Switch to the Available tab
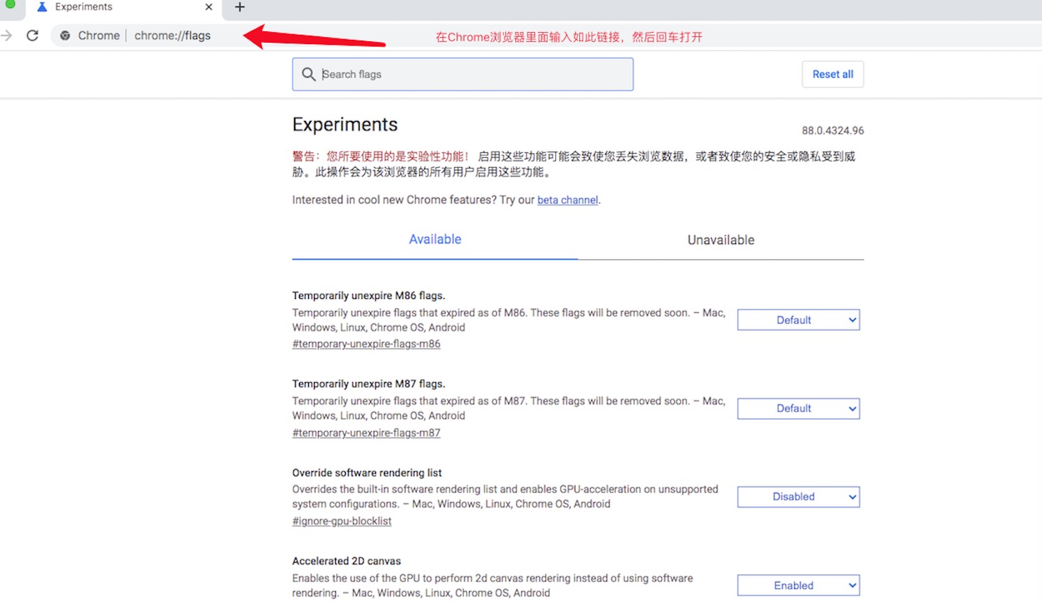1042x602 pixels. (435, 240)
